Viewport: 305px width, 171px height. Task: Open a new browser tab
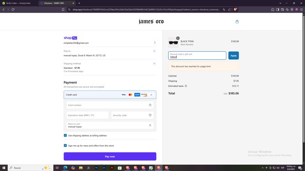[x=79, y=3]
